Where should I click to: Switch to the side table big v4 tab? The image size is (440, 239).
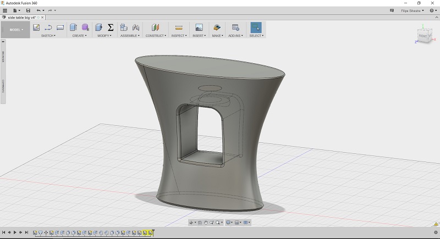[21, 18]
